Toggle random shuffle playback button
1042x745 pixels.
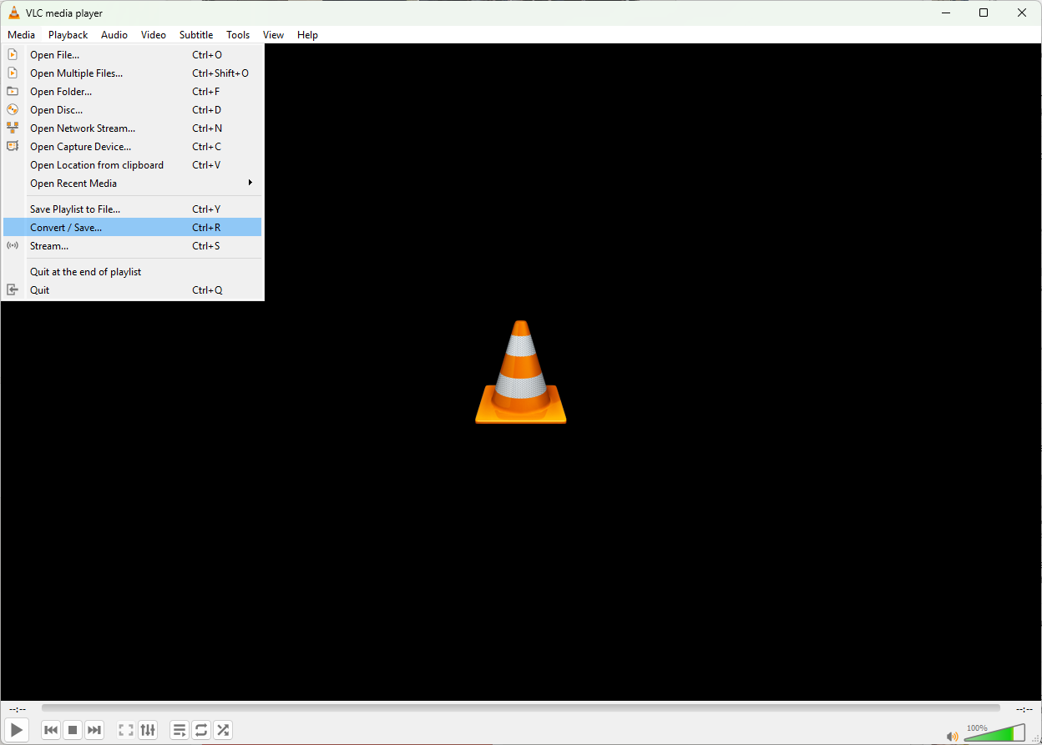point(223,730)
